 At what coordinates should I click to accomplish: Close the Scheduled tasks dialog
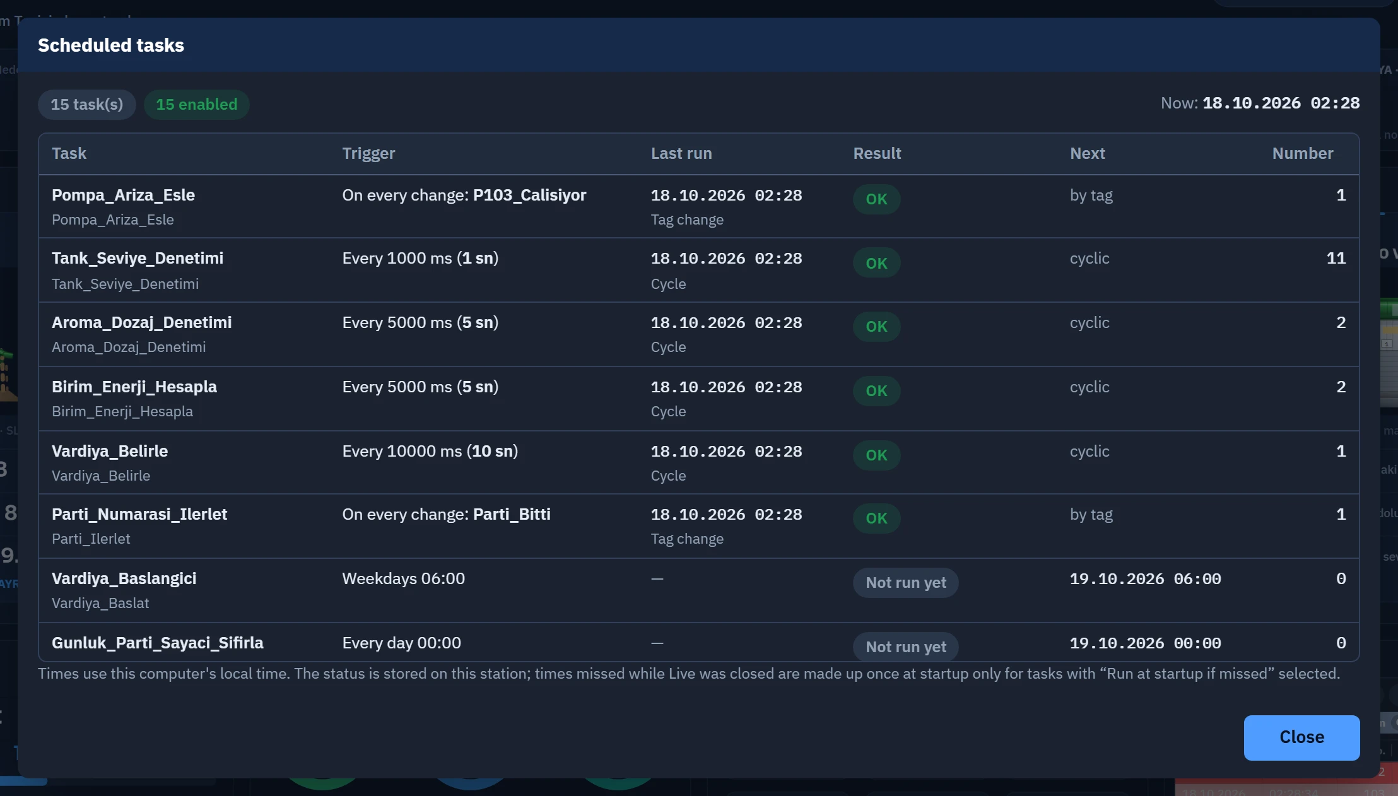1301,737
